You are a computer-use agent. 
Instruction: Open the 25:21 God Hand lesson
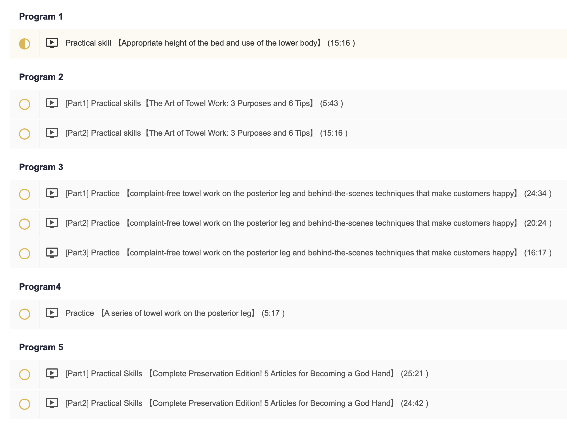247,374
